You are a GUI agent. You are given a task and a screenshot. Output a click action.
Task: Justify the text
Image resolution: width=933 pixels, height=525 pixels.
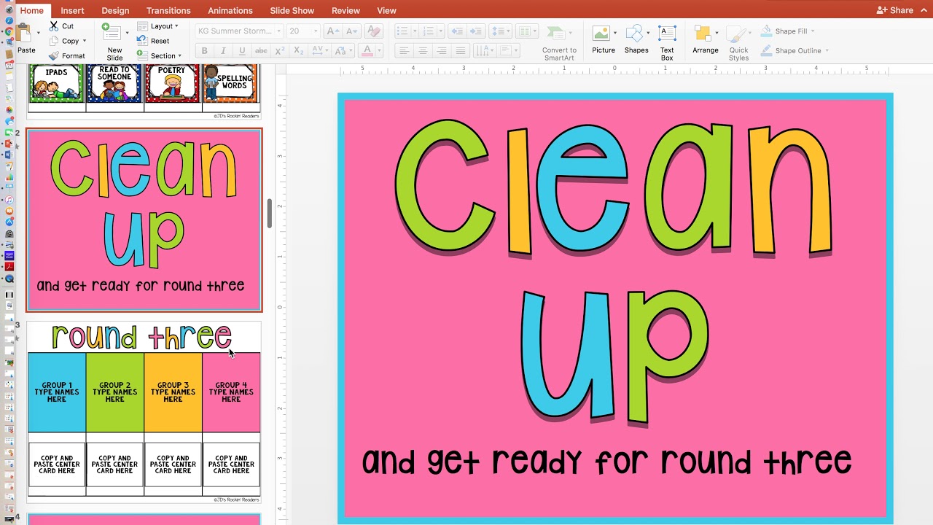click(460, 51)
